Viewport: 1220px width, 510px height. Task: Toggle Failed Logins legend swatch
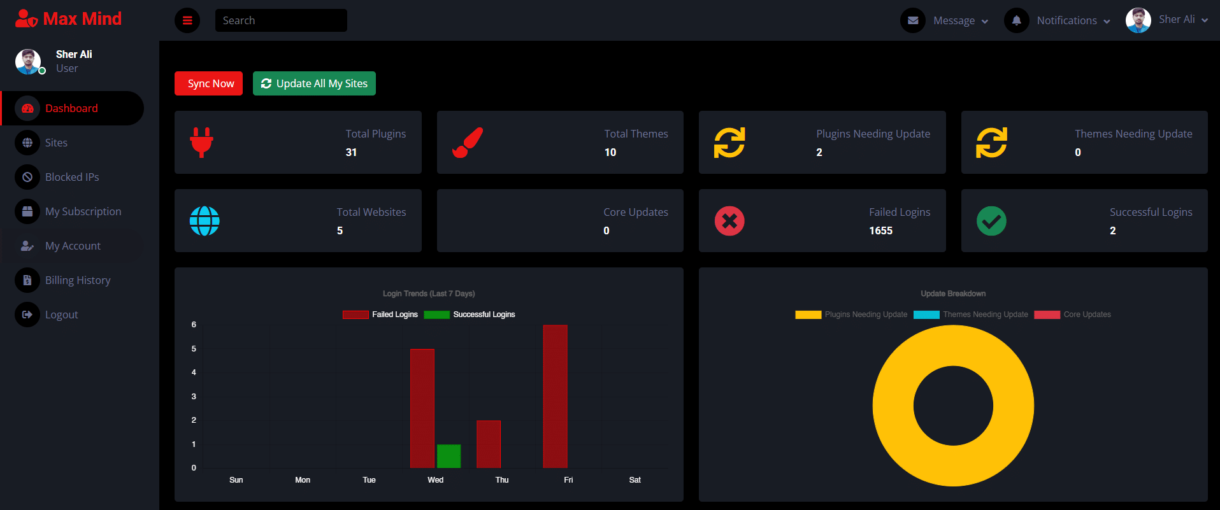(355, 315)
